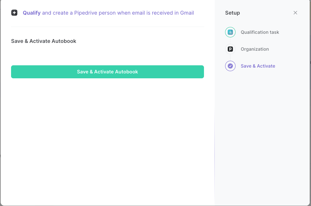Click the Qualify autobook title text
The image size is (311, 206).
tap(108, 13)
